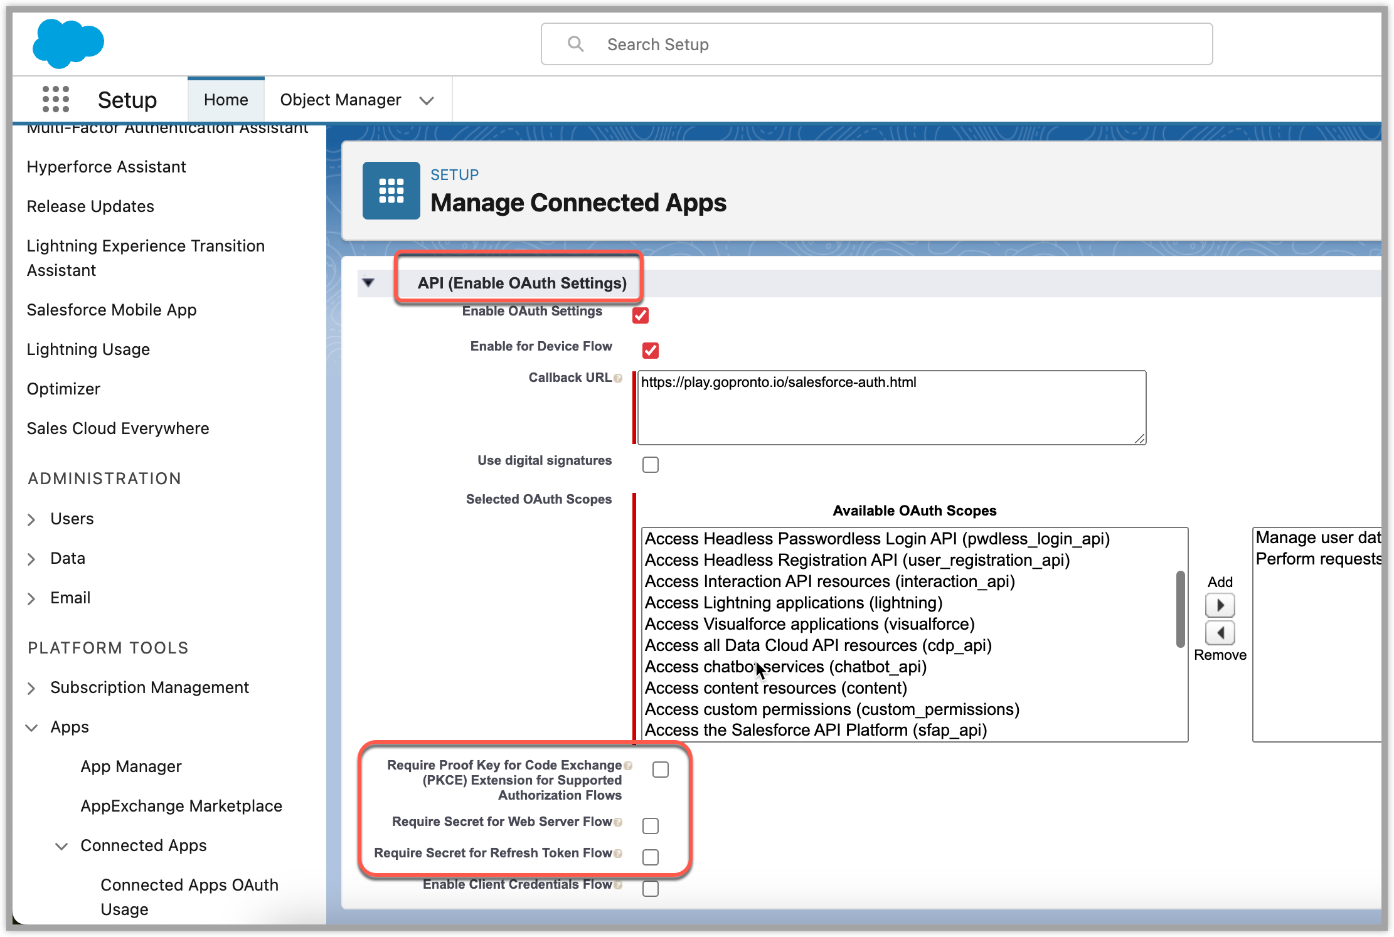1394x937 pixels.
Task: Click the Callback URL help icon
Action: coord(618,378)
